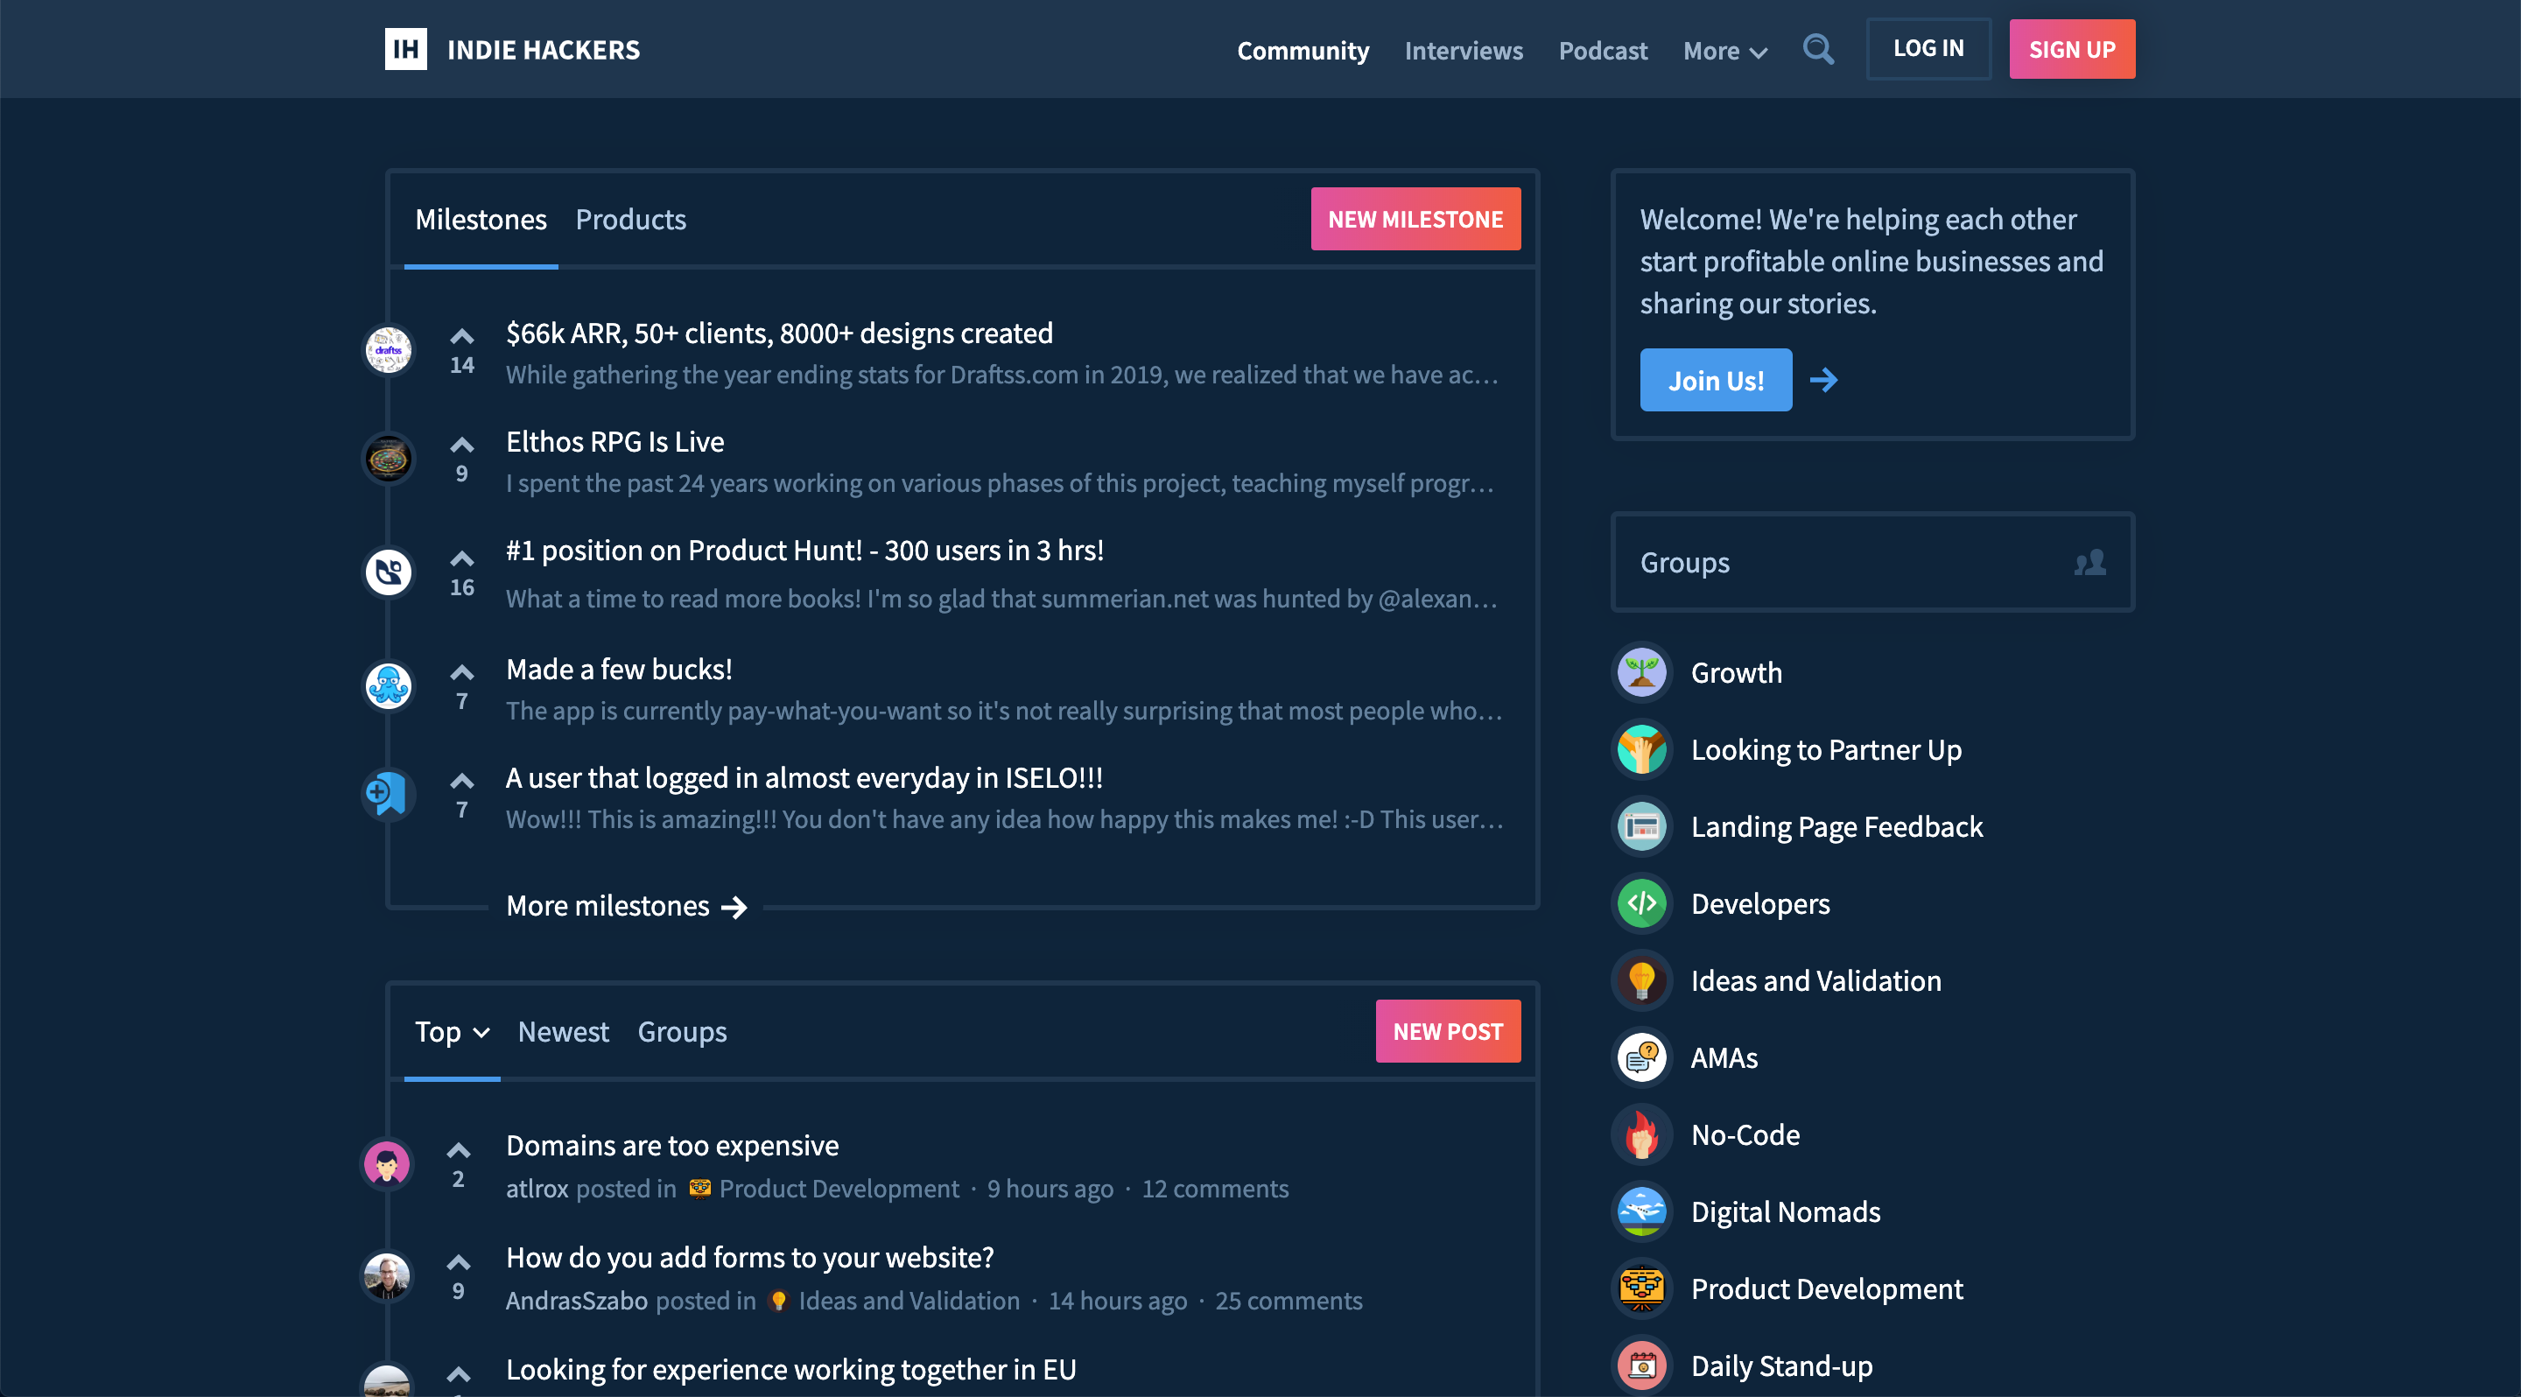Open the Top sorting dropdown

451,1032
